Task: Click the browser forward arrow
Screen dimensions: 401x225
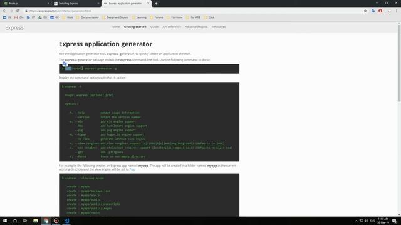Action: point(11,11)
